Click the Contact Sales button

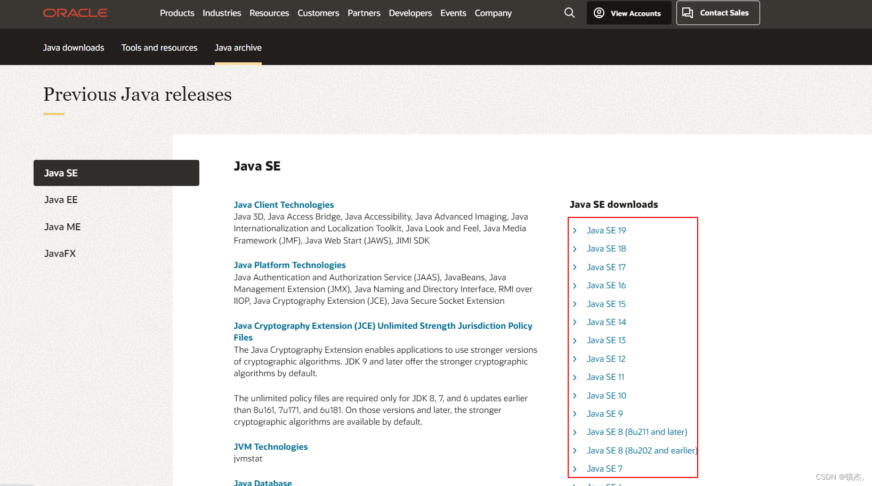[x=718, y=13]
